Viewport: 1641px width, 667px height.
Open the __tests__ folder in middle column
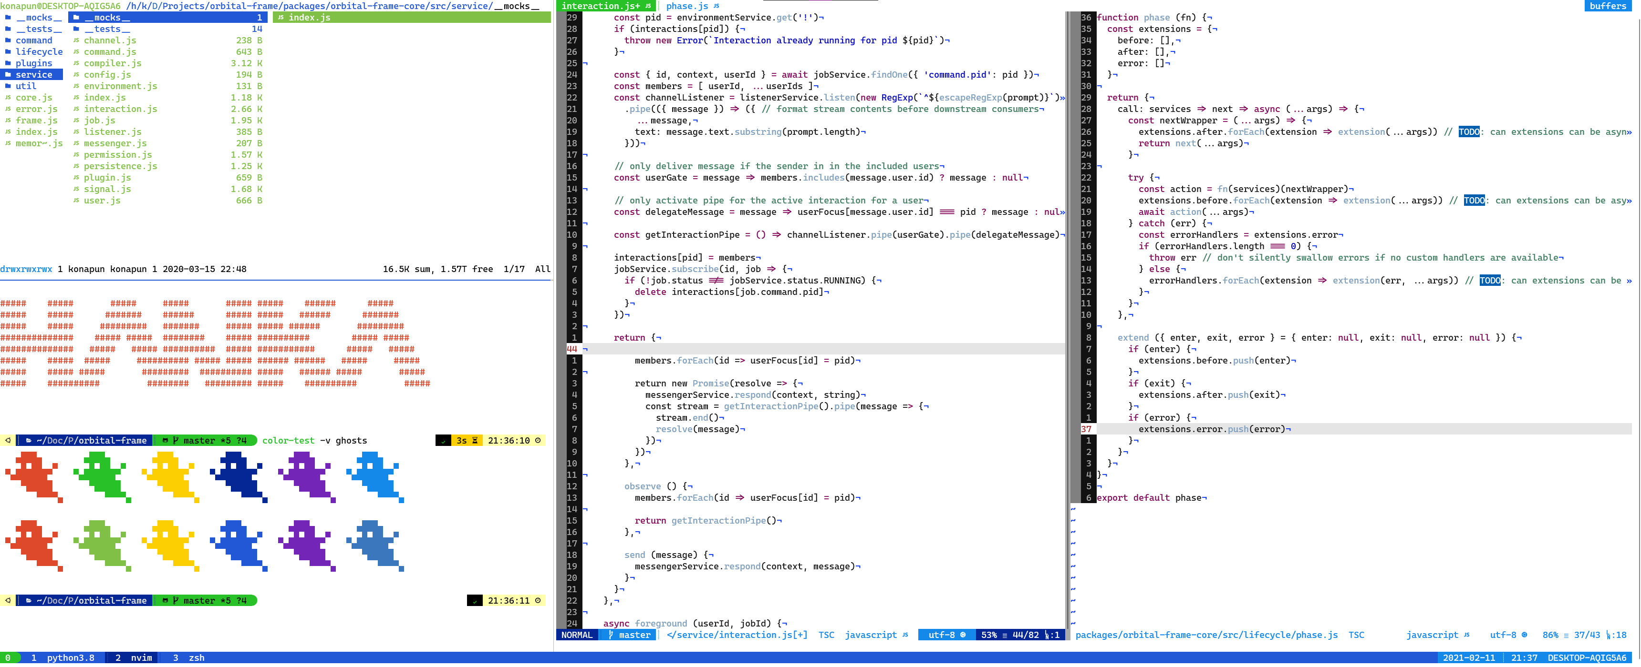(x=106, y=29)
